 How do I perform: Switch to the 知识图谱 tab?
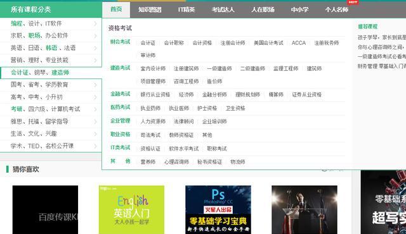tap(150, 10)
